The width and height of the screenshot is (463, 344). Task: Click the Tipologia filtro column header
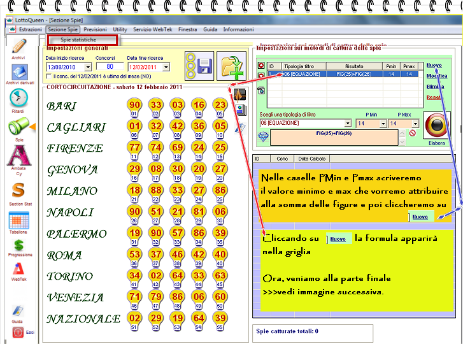(304, 66)
